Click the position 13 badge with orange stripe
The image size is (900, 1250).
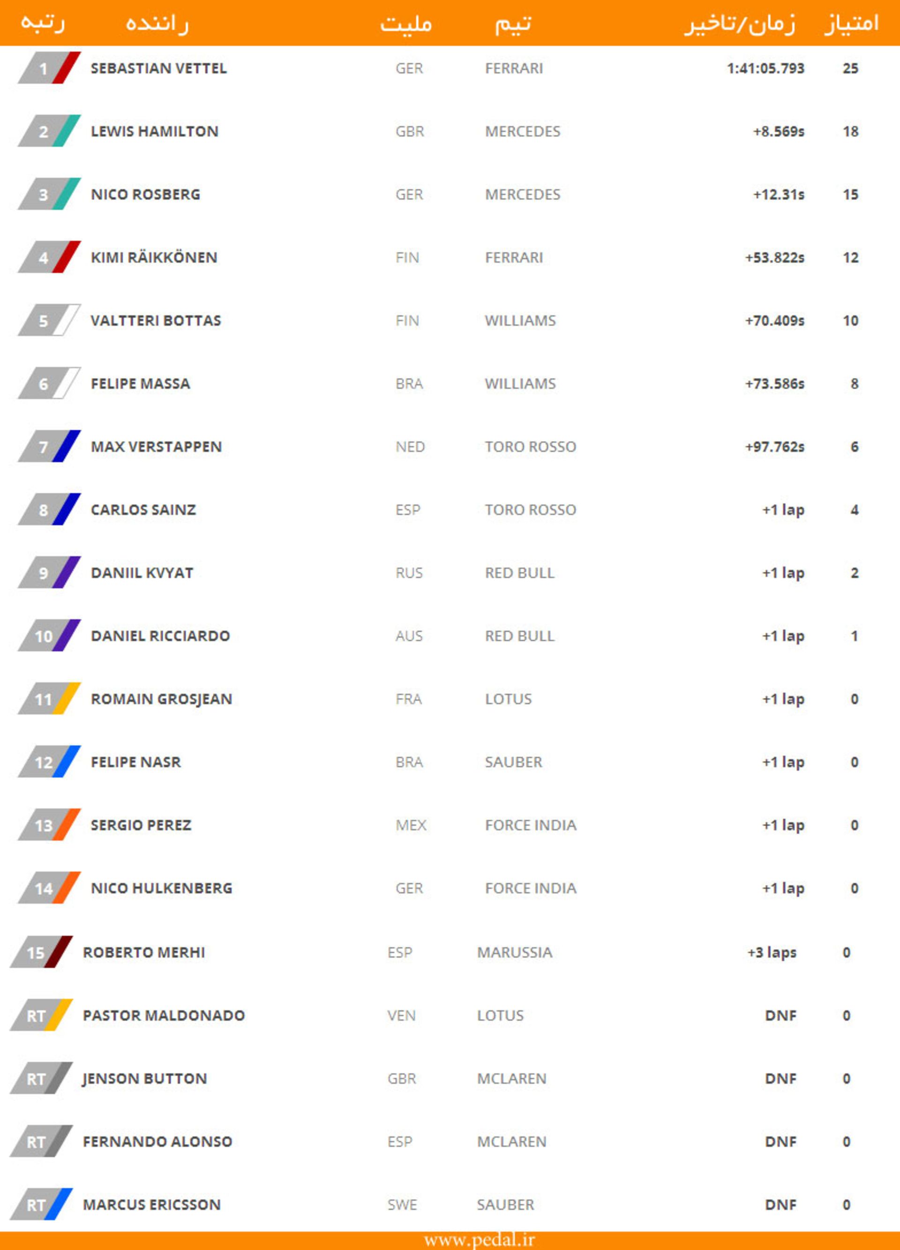click(49, 825)
